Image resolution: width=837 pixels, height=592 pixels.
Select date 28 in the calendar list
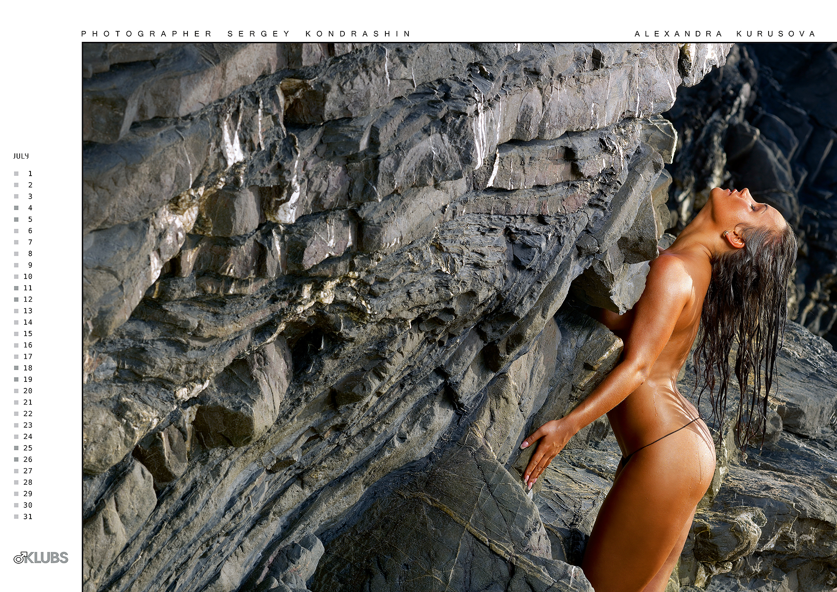click(x=28, y=482)
